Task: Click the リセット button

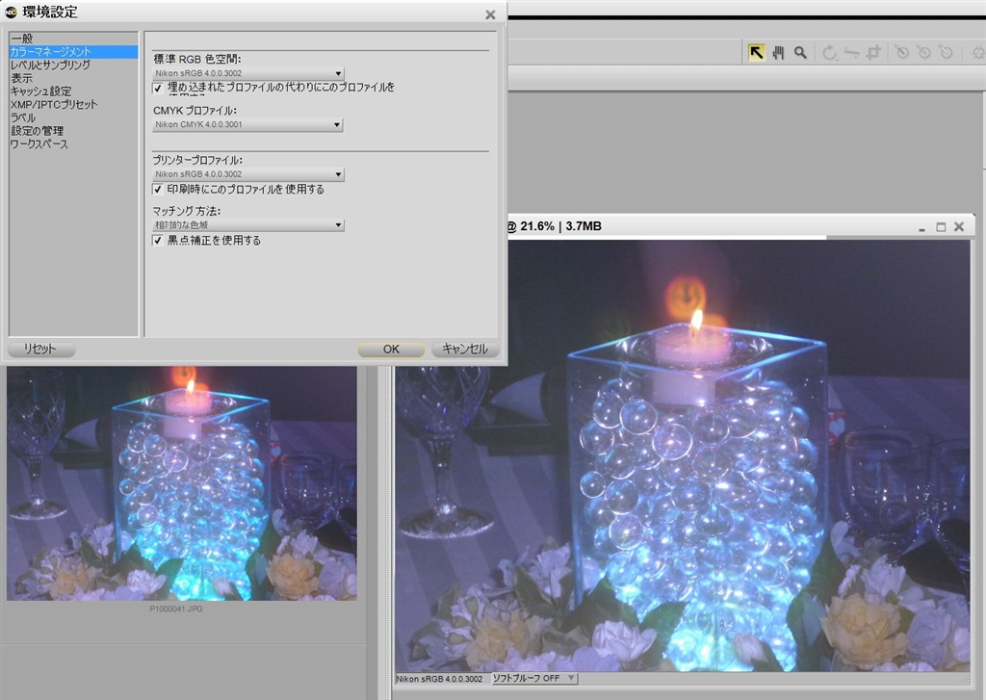Action: pyautogui.click(x=40, y=350)
